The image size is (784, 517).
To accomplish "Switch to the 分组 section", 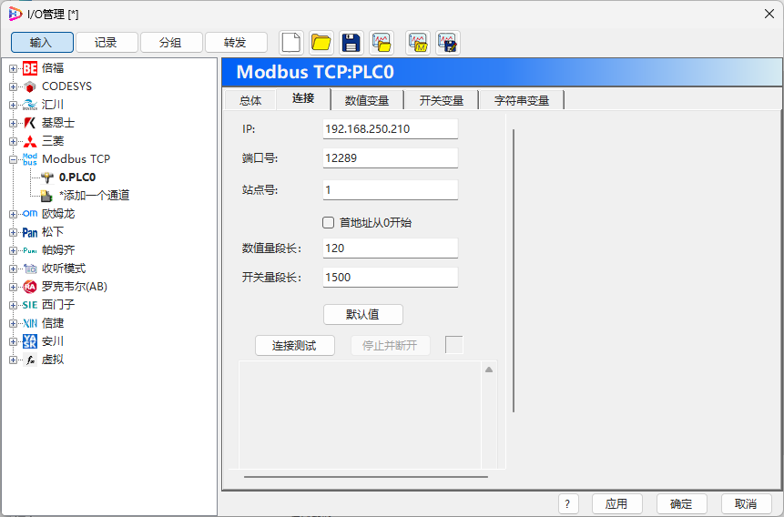I will click(171, 43).
